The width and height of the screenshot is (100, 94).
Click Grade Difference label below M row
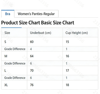point(15,63)
